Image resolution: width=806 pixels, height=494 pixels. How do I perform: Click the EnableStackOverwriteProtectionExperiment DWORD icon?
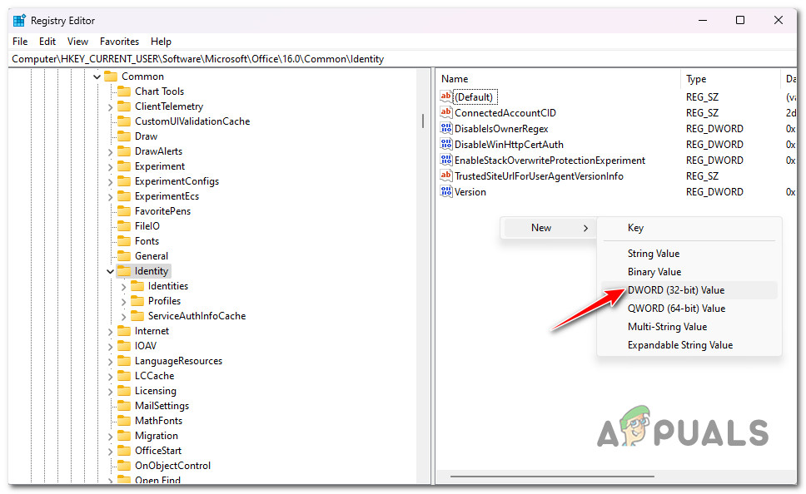tap(445, 161)
